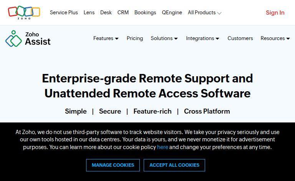Expand the Resources menu

pos(275,39)
